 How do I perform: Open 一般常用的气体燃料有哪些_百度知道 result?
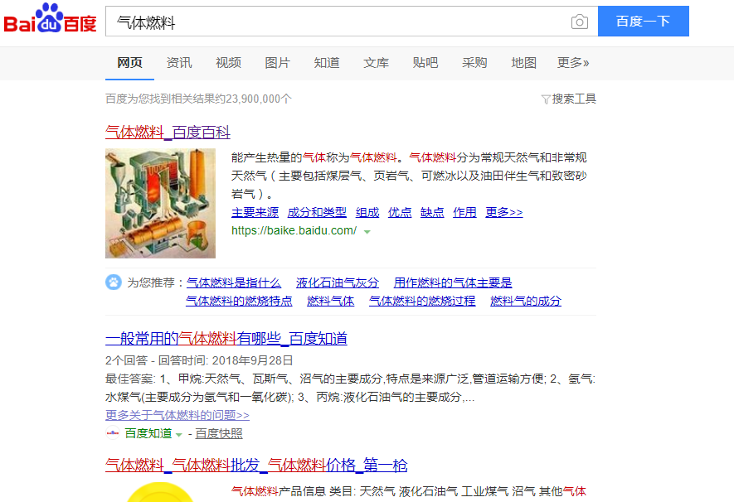[x=226, y=339]
